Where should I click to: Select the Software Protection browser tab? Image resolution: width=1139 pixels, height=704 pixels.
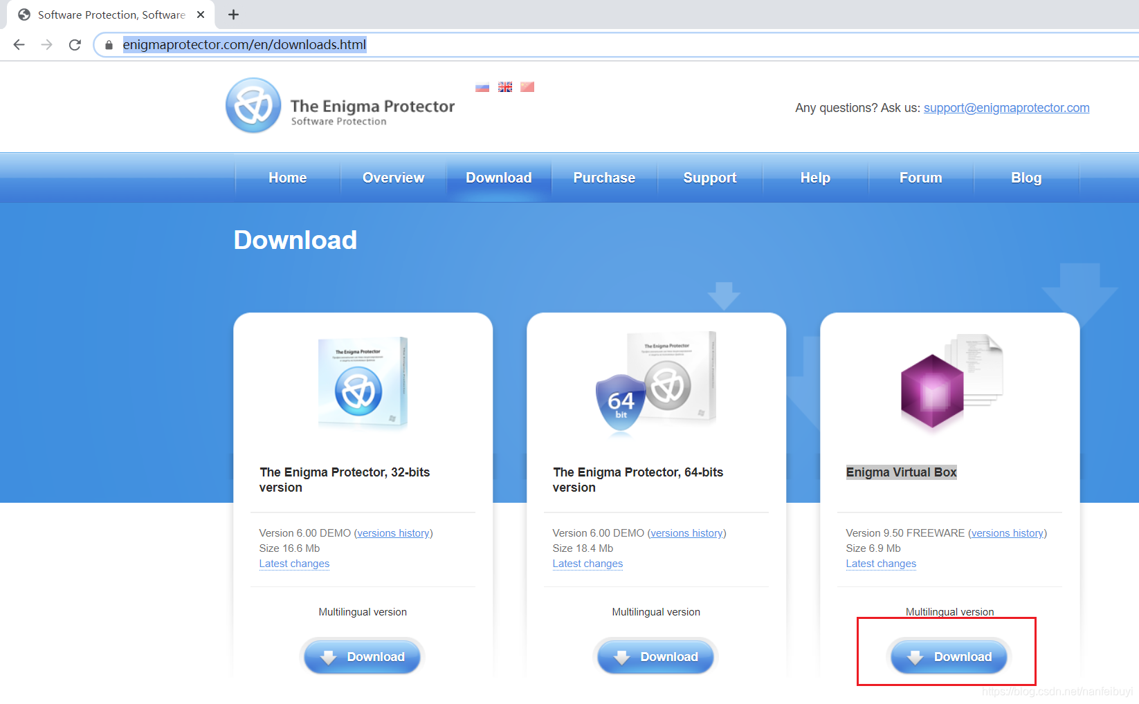111,15
